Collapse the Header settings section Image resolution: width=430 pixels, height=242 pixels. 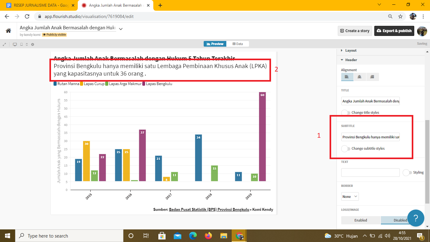pos(351,60)
